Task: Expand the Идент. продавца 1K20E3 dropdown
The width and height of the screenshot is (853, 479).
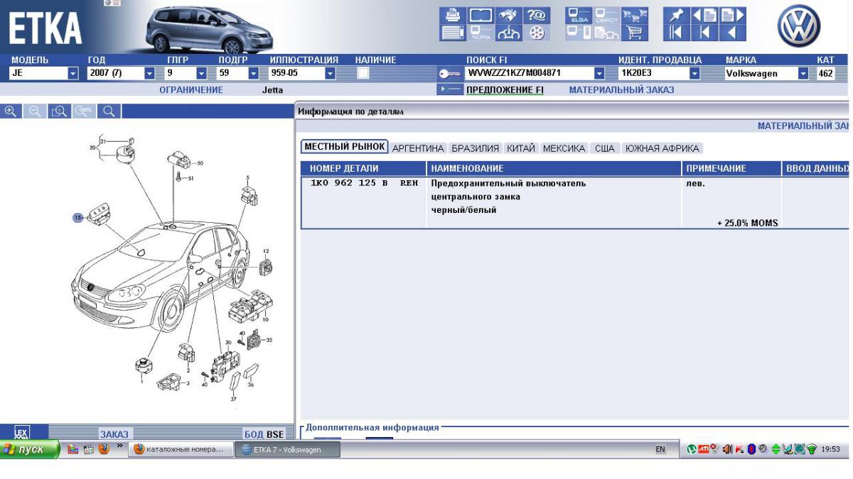Action: point(695,73)
